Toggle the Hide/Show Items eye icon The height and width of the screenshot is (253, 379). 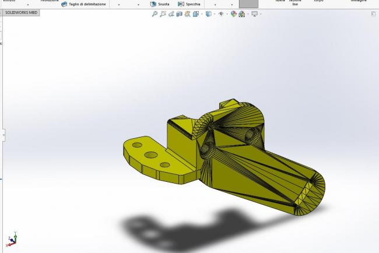[x=221, y=14]
